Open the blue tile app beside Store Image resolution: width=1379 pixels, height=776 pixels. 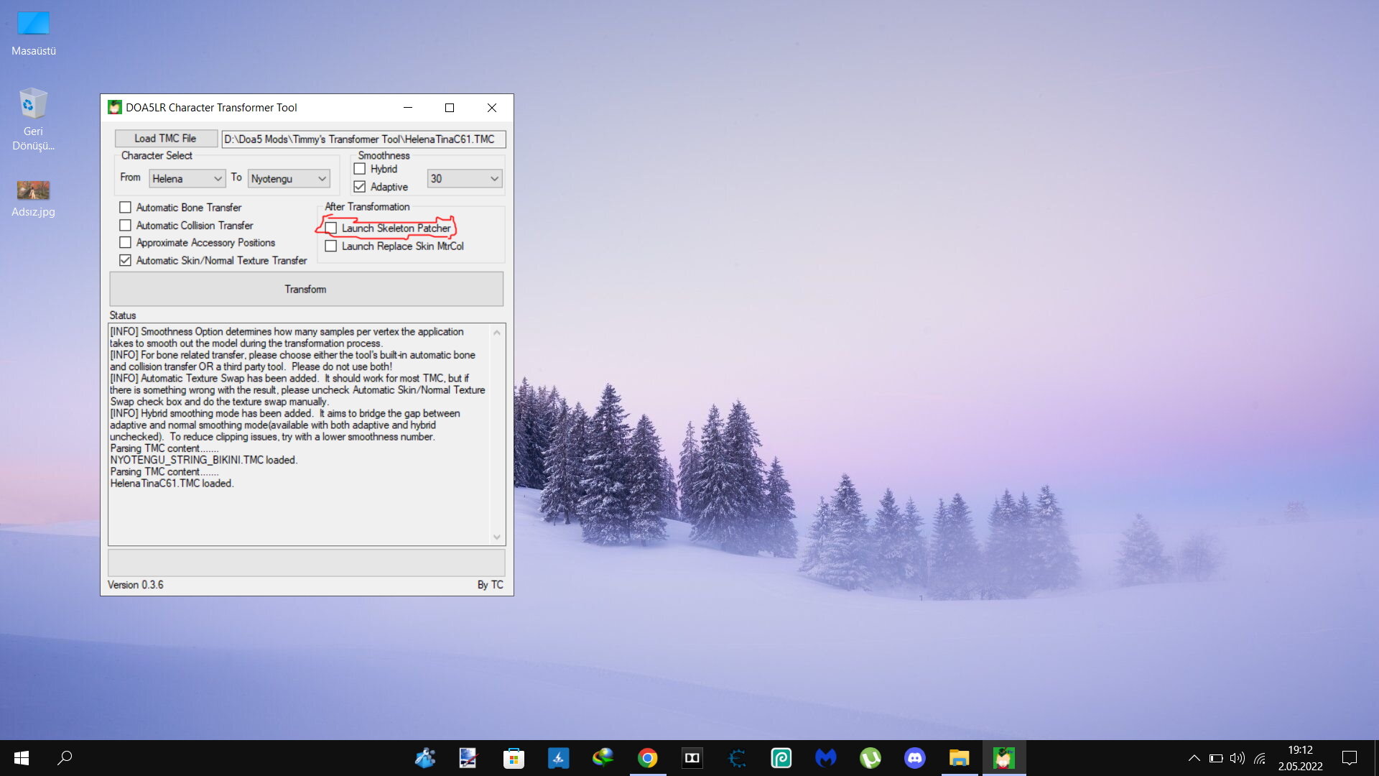tap(558, 758)
